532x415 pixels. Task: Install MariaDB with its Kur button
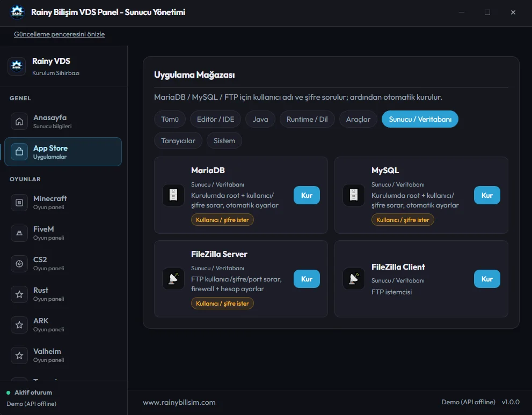(x=307, y=195)
